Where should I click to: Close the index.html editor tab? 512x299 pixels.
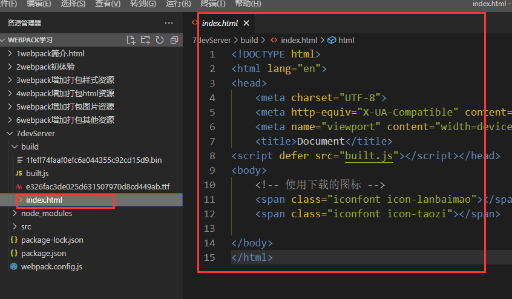(x=246, y=23)
